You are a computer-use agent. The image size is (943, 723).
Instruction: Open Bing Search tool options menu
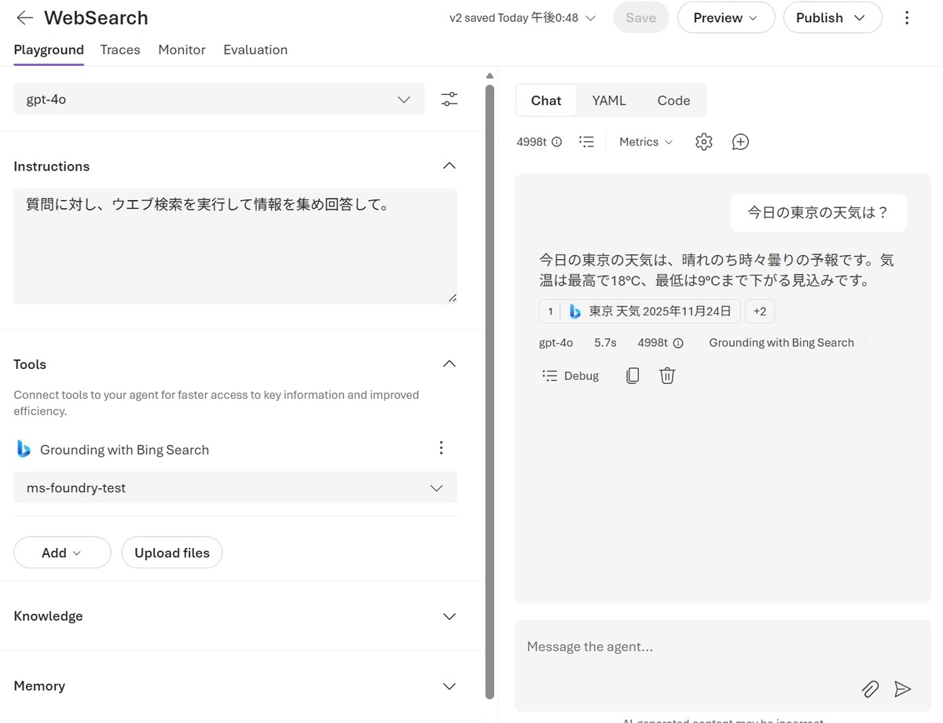click(x=441, y=448)
